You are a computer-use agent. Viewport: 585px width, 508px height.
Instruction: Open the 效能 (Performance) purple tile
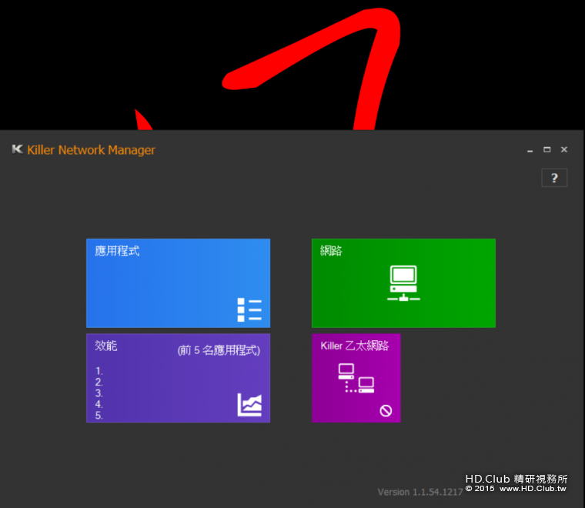(178, 378)
